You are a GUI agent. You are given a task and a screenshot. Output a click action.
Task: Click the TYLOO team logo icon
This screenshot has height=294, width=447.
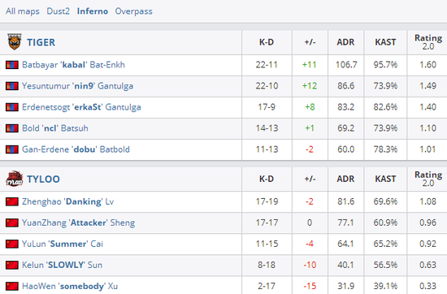(15, 179)
